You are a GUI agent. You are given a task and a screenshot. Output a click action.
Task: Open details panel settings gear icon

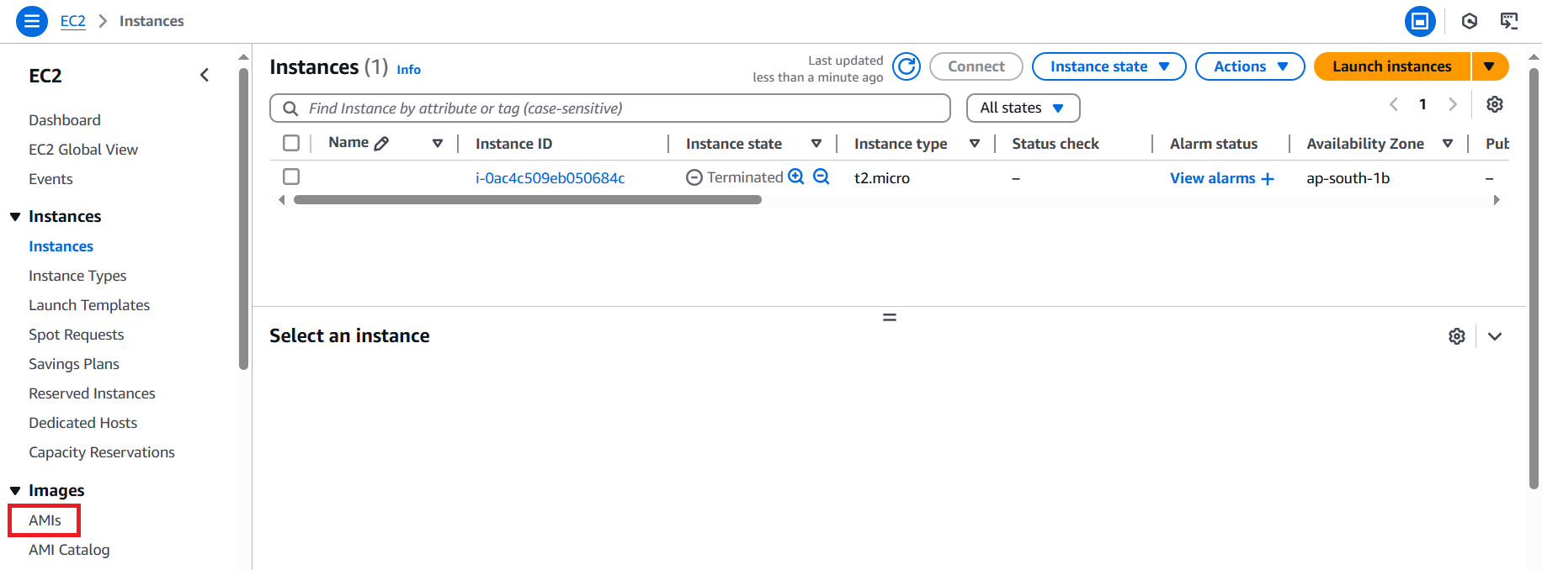[x=1457, y=336]
